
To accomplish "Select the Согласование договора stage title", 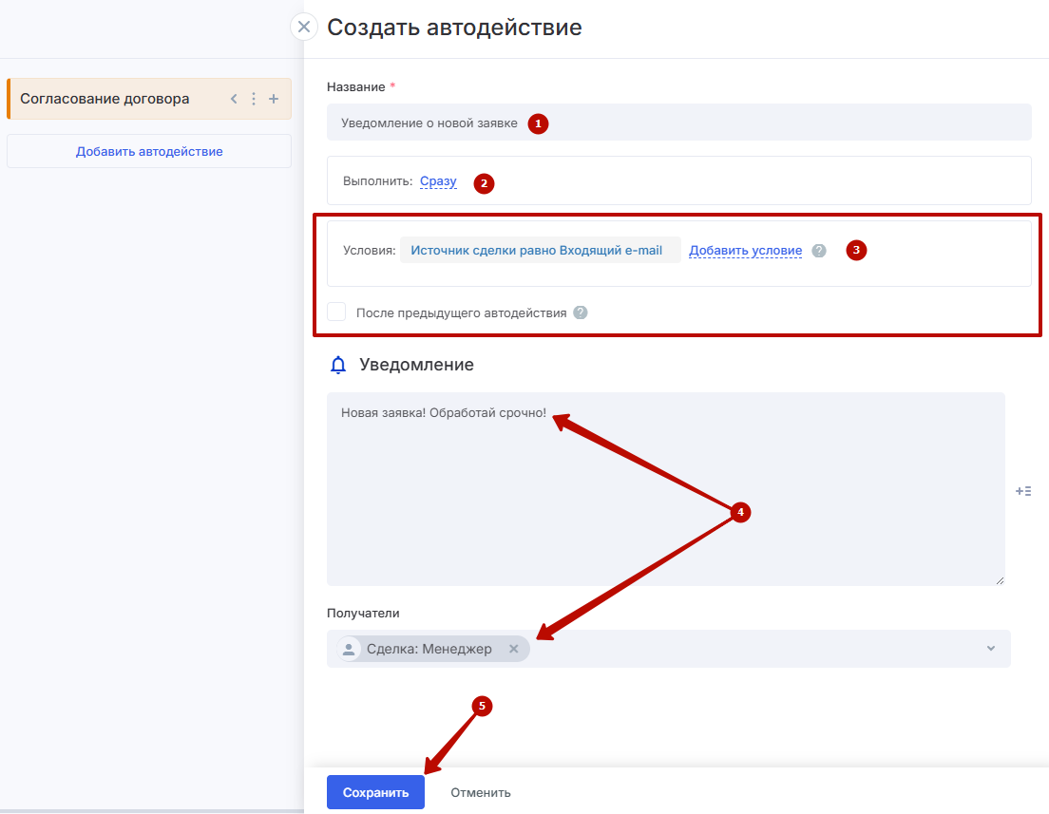I will (x=105, y=99).
